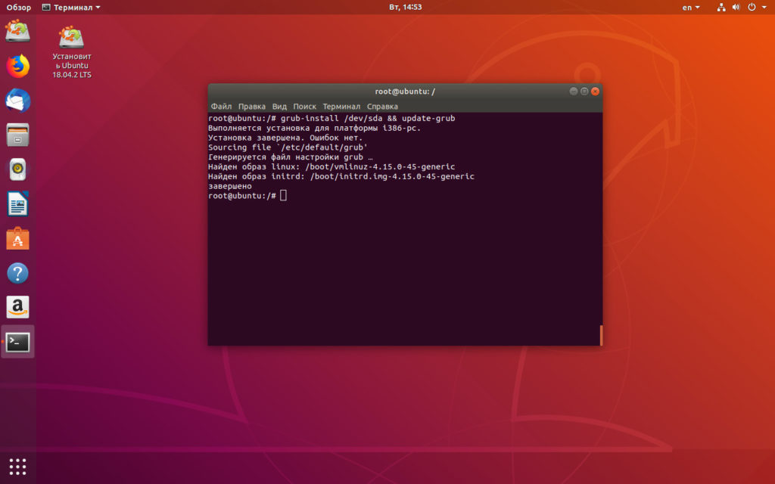Open Ubuntu Software center icon

click(x=18, y=238)
